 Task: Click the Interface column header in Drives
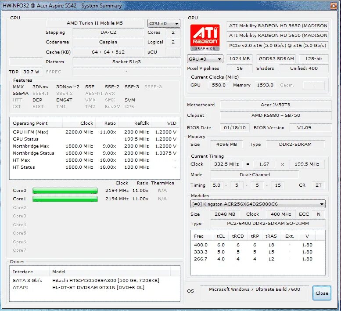pos(29,271)
